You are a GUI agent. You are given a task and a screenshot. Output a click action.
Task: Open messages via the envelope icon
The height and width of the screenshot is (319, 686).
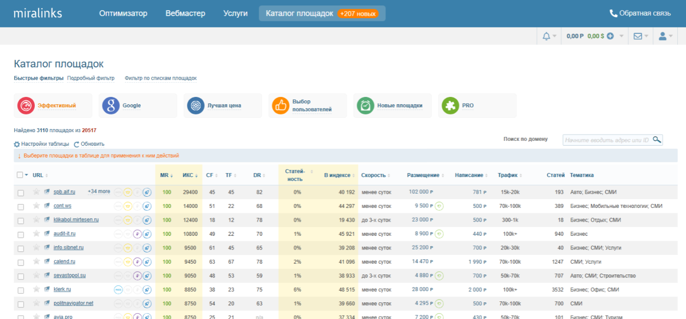coord(637,36)
